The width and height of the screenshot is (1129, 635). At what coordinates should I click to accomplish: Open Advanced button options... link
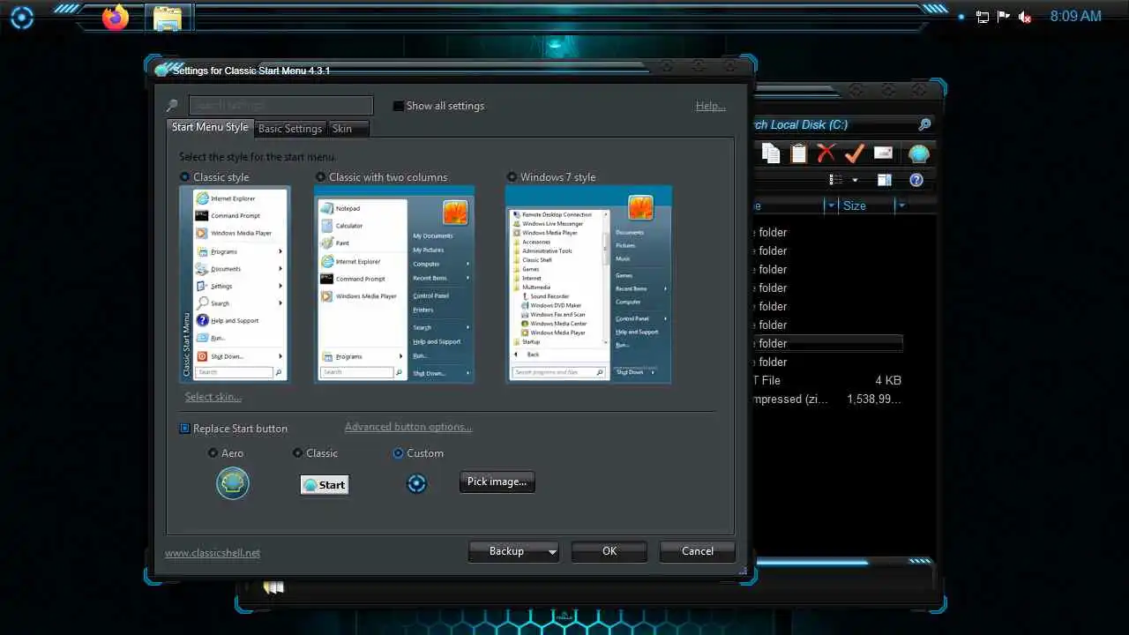(408, 427)
